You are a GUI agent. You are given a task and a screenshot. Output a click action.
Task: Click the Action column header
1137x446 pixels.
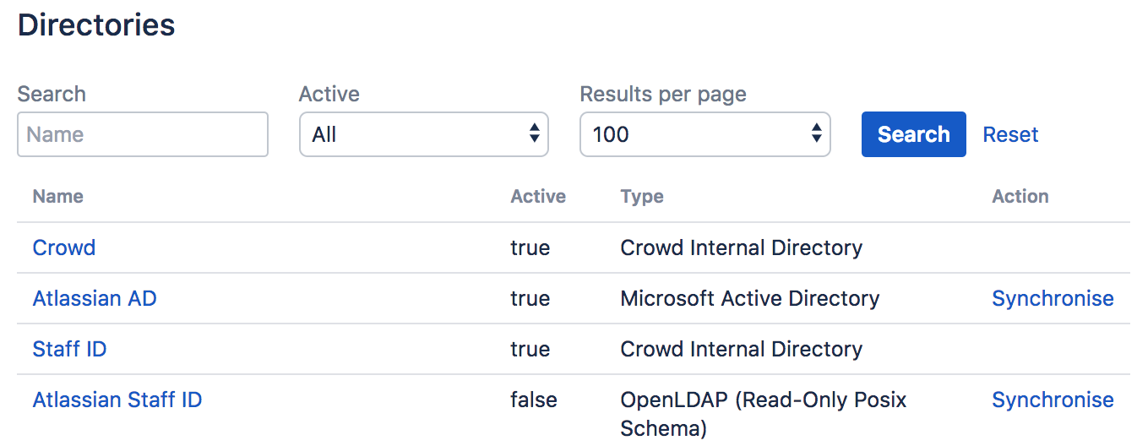1020,197
